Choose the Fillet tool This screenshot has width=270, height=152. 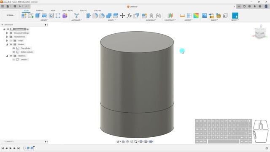click(95, 16)
